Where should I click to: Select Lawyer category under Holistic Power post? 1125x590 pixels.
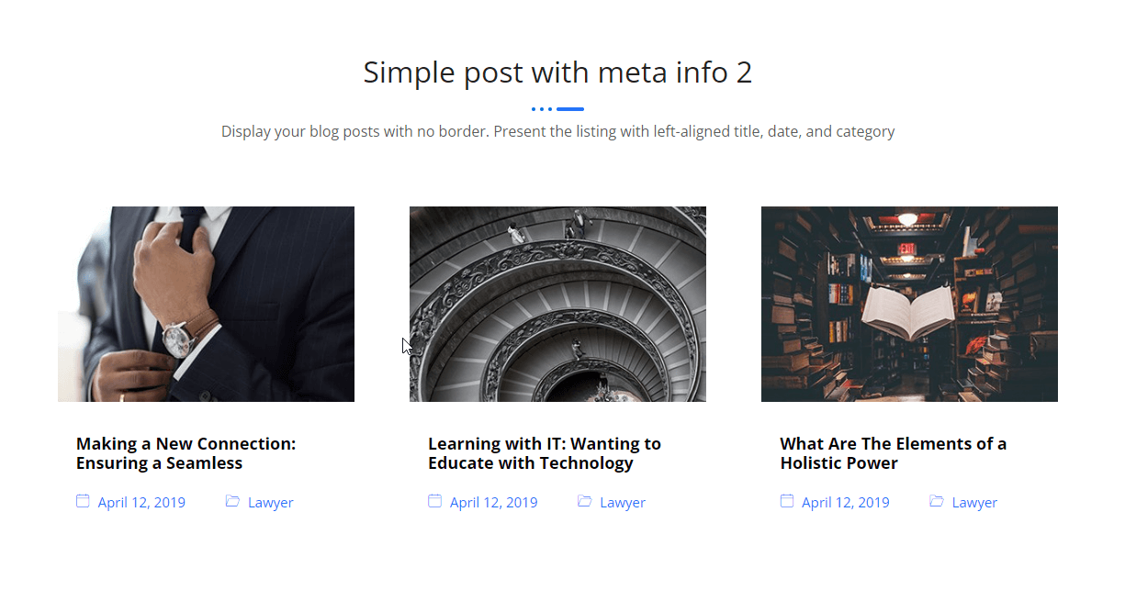tap(973, 503)
